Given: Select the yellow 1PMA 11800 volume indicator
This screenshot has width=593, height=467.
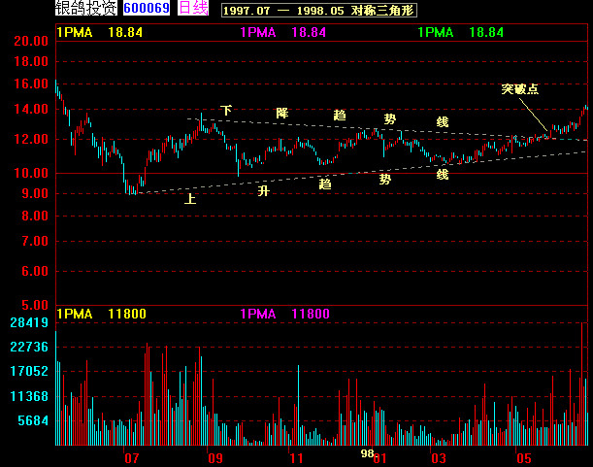Looking at the screenshot, I should [x=101, y=314].
